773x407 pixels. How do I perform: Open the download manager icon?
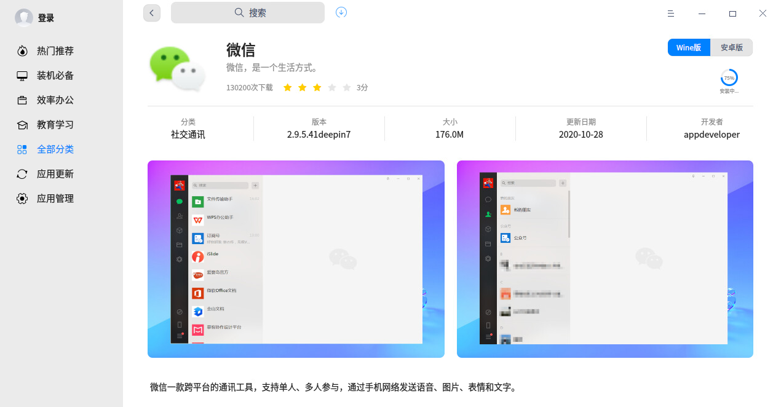click(341, 12)
